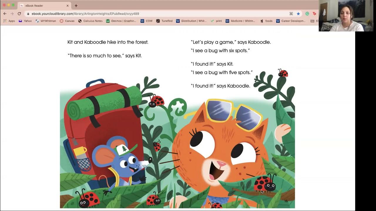This screenshot has width=376, height=211.
Task: Click the yellow macOS minimize button
Action: pyautogui.click(x=9, y=5)
